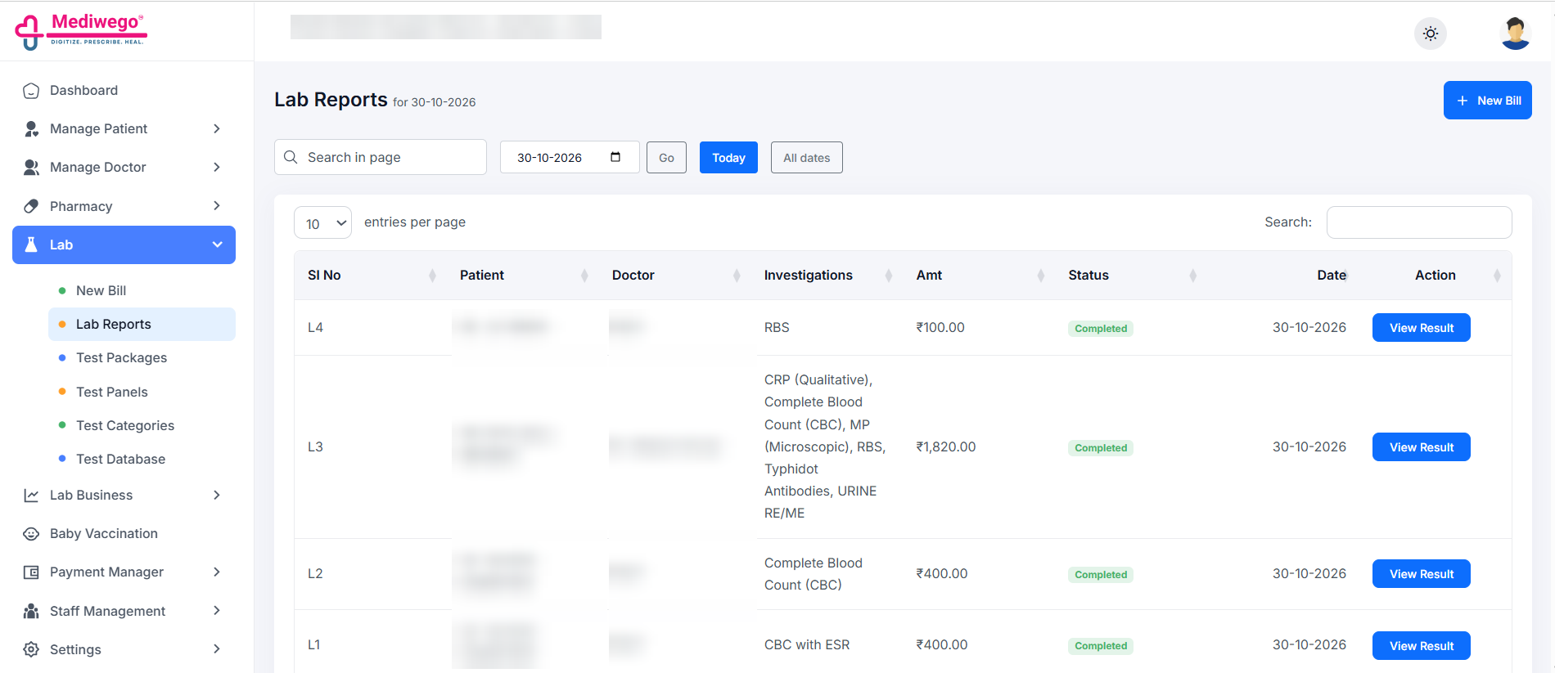Expand the Pharmacy chevron
This screenshot has width=1555, height=673.
(x=217, y=206)
